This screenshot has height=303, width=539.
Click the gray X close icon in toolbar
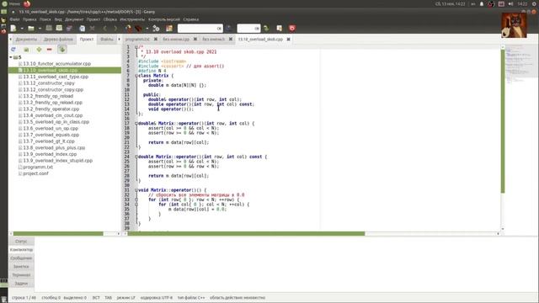(92, 29)
